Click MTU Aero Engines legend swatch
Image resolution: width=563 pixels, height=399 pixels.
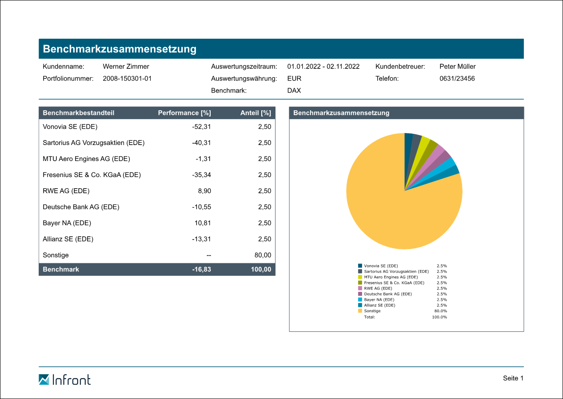360,277
